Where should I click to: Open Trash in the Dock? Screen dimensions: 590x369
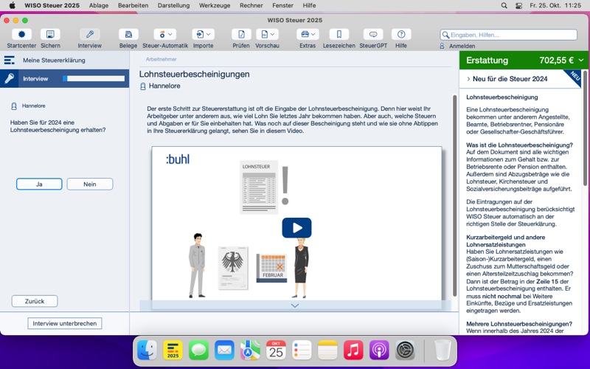click(442, 350)
